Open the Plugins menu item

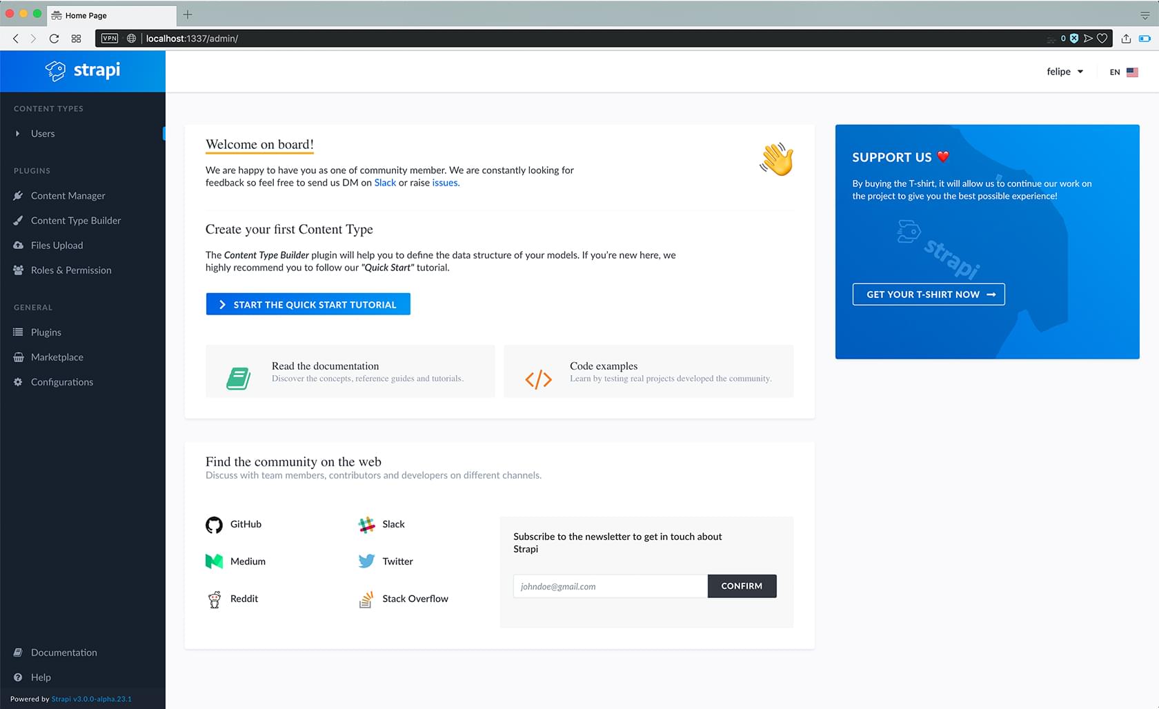[x=46, y=332]
